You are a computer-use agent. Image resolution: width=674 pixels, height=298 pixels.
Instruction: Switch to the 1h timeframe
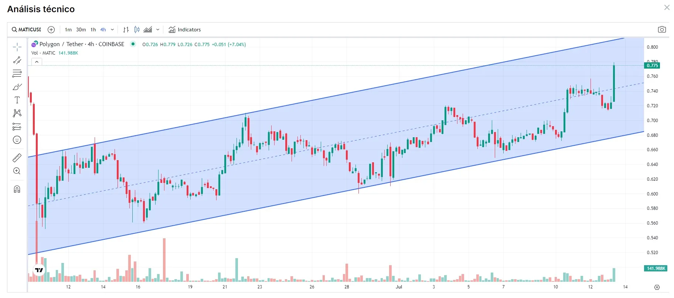93,30
